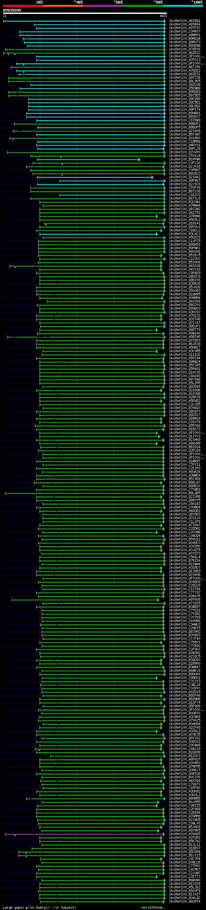Click label UniRef100_B1IAZ7
This screenshot has width=206, height=910.
(185, 895)
